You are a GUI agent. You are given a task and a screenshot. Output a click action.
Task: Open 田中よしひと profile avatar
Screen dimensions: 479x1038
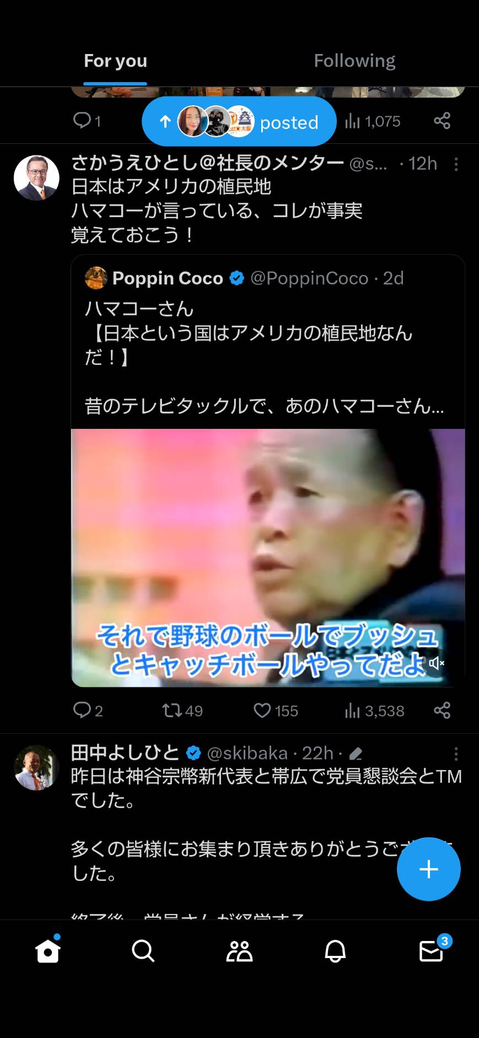tap(36, 767)
